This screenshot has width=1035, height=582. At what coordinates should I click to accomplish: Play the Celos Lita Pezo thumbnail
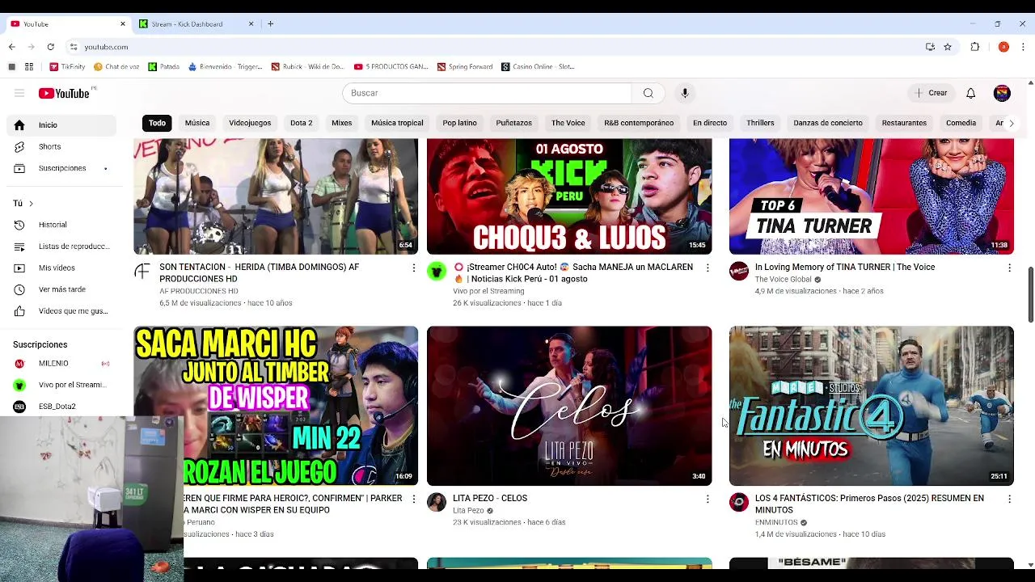[x=569, y=406]
